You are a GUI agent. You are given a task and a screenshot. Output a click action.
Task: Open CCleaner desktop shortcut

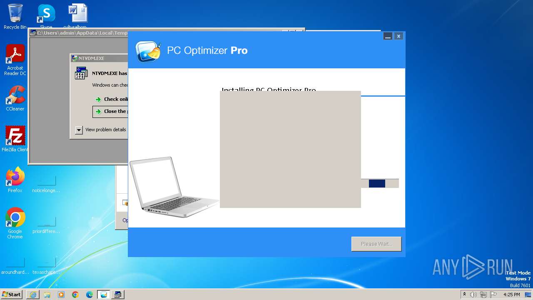coord(15,98)
